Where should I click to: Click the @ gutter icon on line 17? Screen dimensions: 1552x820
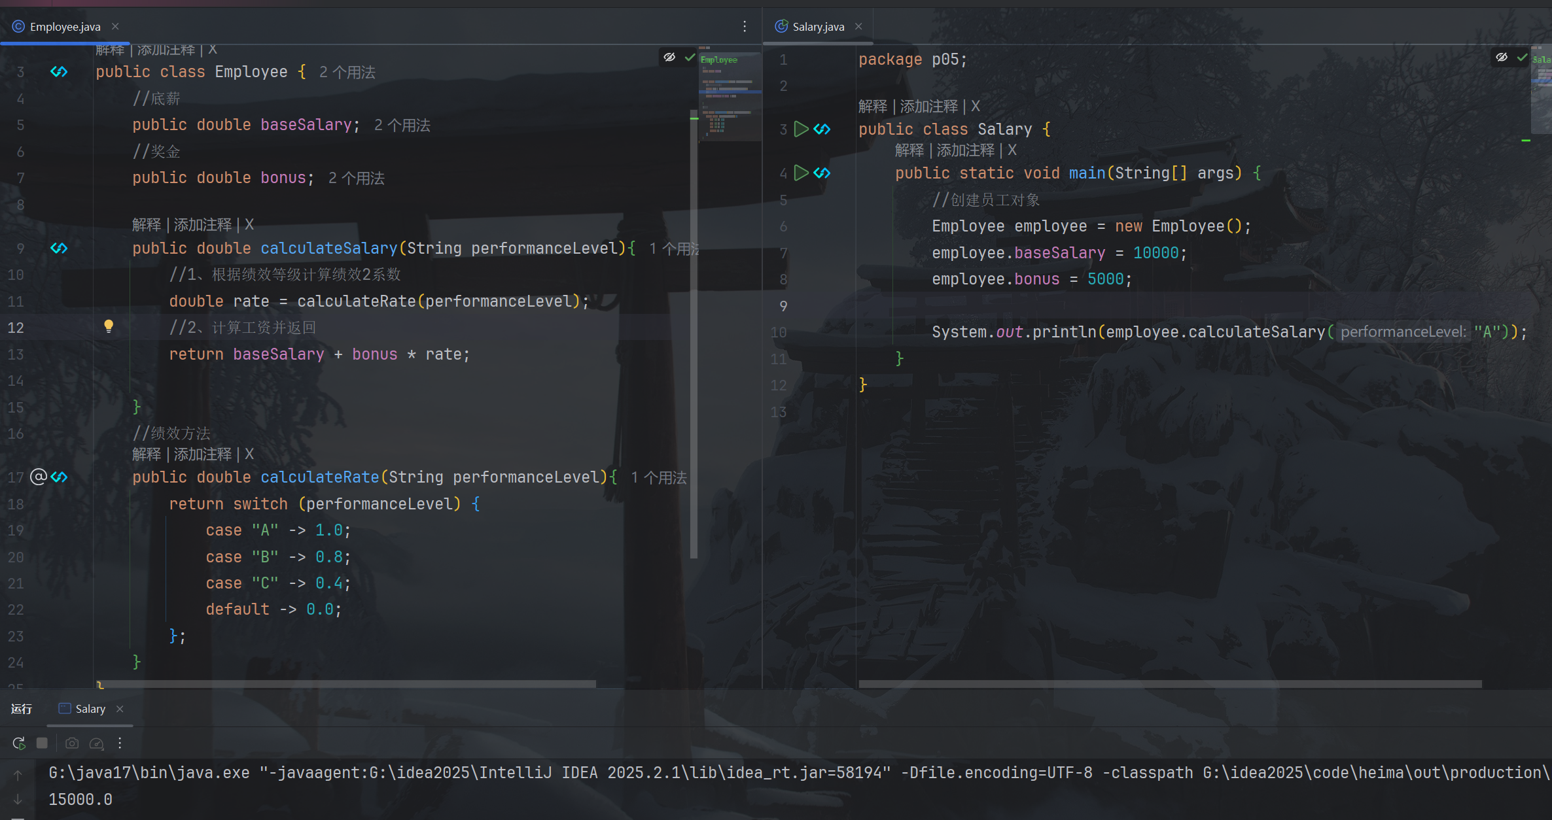[x=39, y=477]
